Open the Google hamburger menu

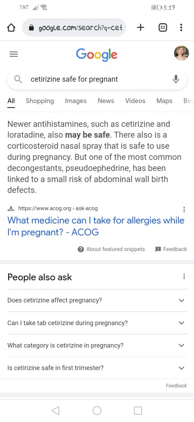[x=13, y=54]
